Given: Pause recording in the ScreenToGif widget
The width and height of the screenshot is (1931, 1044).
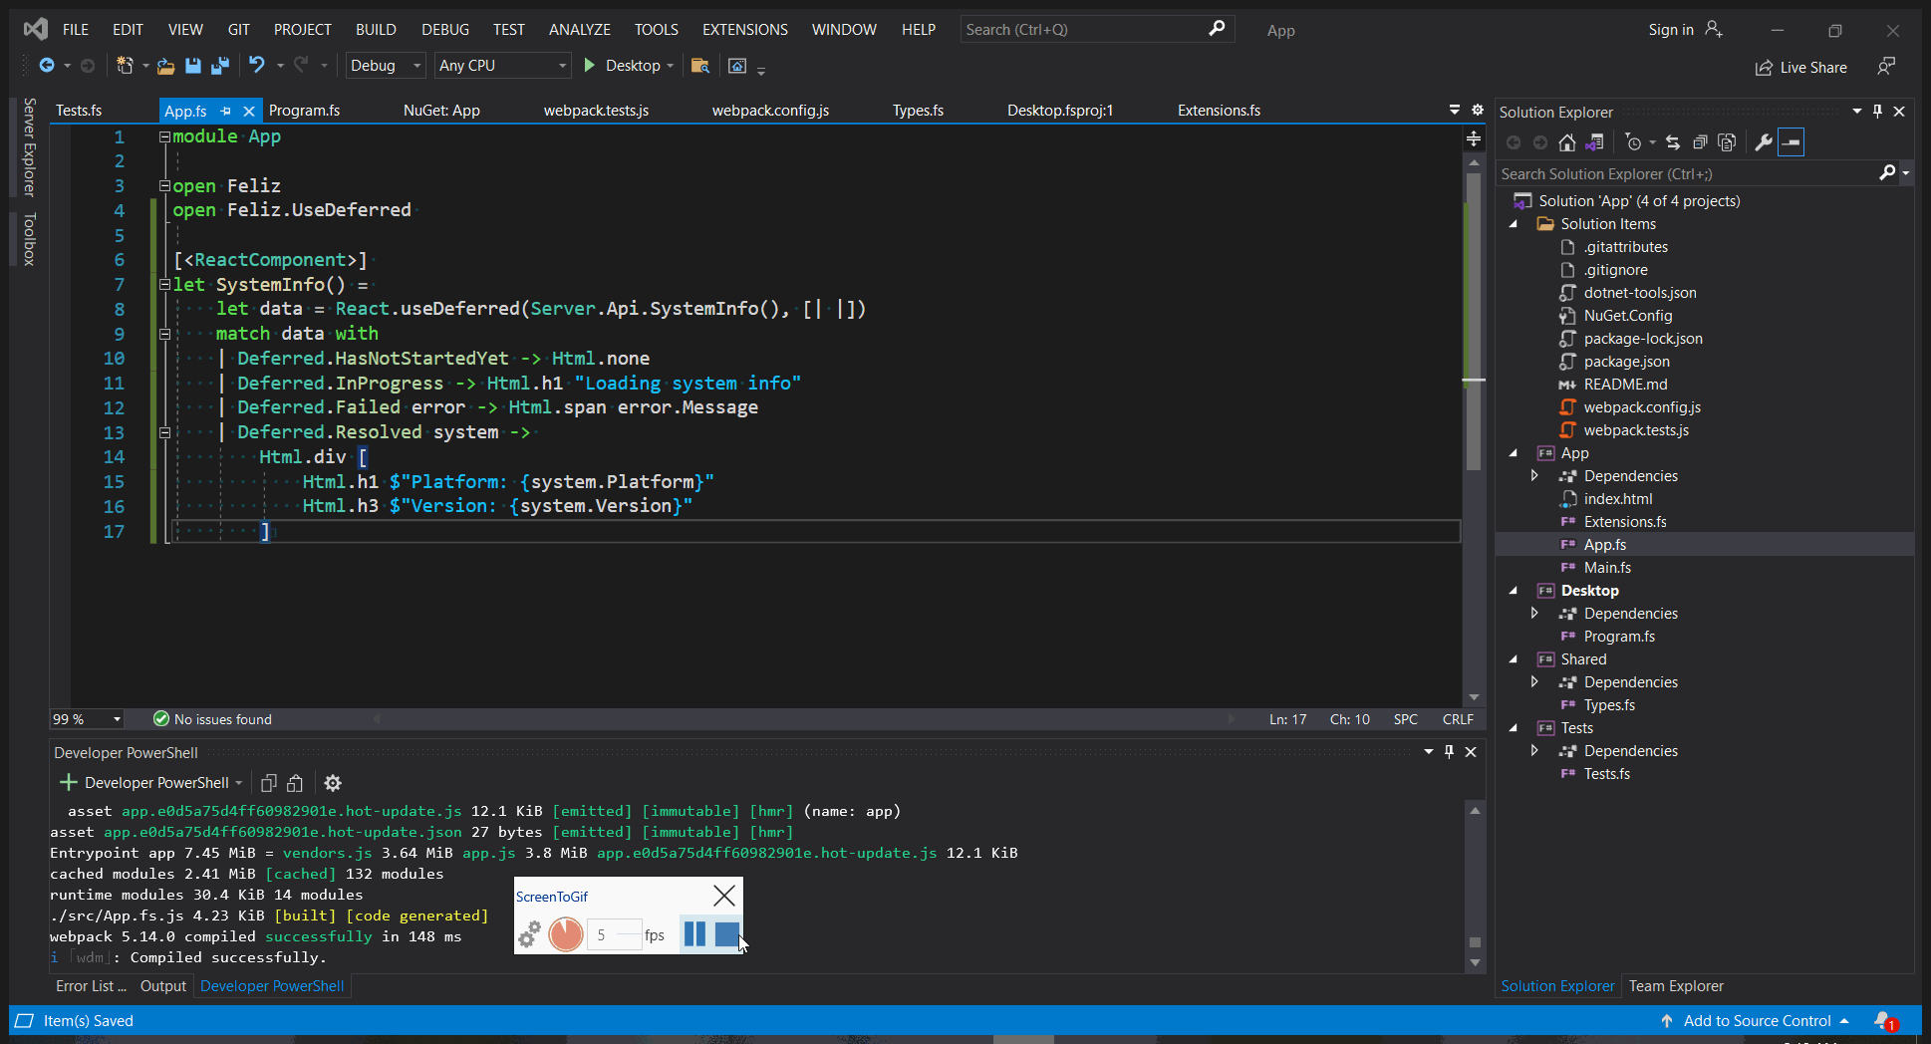Looking at the screenshot, I should [694, 933].
